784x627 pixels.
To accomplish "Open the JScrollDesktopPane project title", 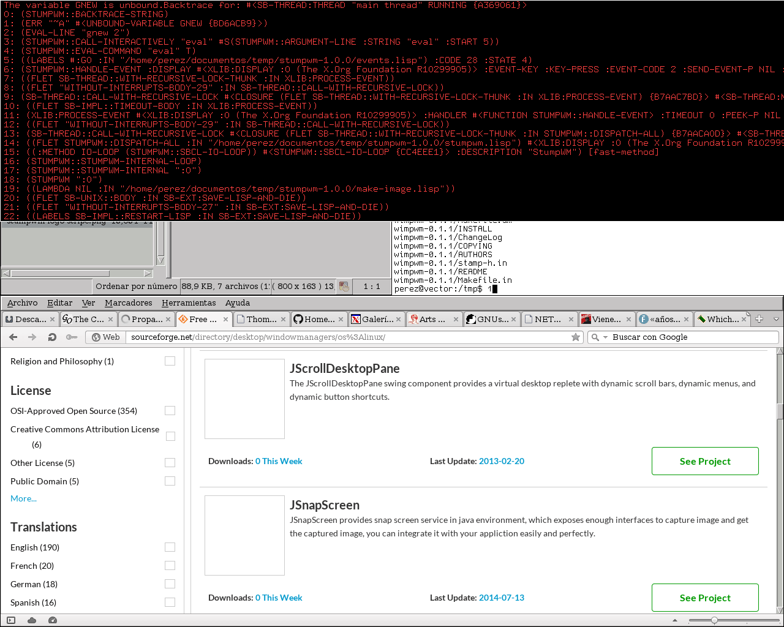I will [x=345, y=369].
